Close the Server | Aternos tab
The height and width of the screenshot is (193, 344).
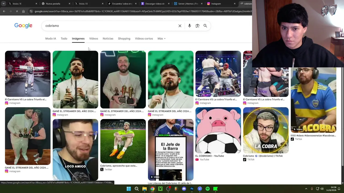pyautogui.click(x=202, y=4)
